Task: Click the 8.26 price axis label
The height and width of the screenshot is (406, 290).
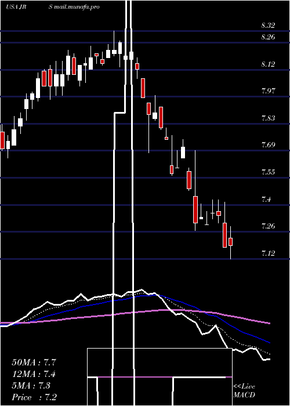Action: [x=268, y=37]
